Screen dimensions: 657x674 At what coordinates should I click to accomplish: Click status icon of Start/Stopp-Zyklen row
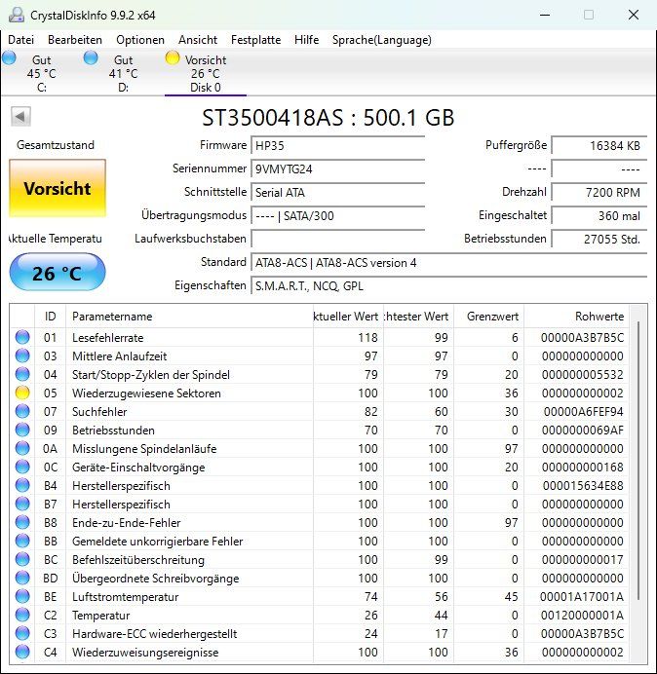click(x=22, y=374)
